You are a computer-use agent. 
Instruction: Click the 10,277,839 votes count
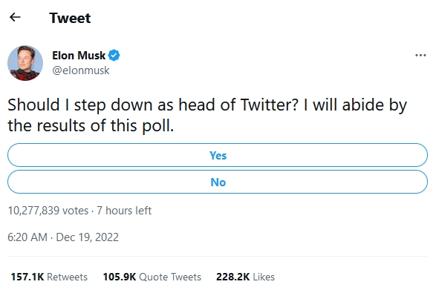48,211
